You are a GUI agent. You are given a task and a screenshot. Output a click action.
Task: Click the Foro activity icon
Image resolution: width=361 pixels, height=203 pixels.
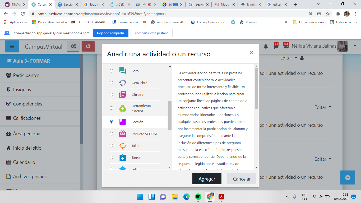click(x=122, y=71)
